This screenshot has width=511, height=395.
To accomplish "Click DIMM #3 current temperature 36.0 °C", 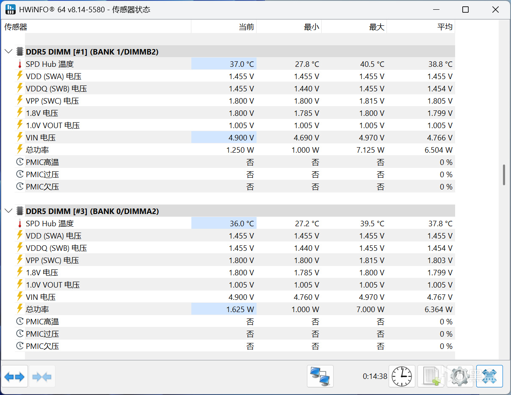I will pyautogui.click(x=242, y=224).
